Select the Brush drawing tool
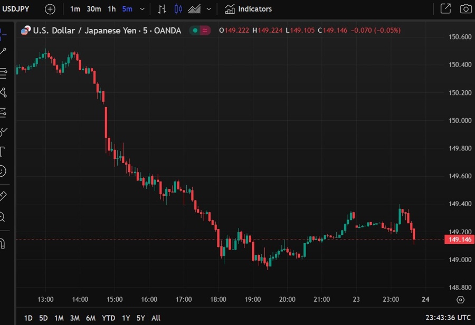This screenshot has width=475, height=325. [x=3, y=132]
